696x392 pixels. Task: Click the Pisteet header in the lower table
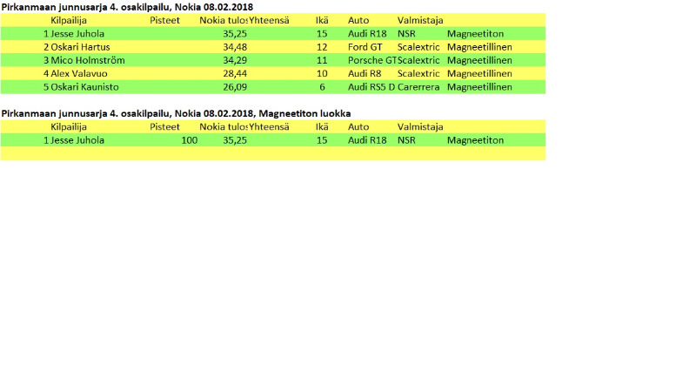click(x=164, y=127)
